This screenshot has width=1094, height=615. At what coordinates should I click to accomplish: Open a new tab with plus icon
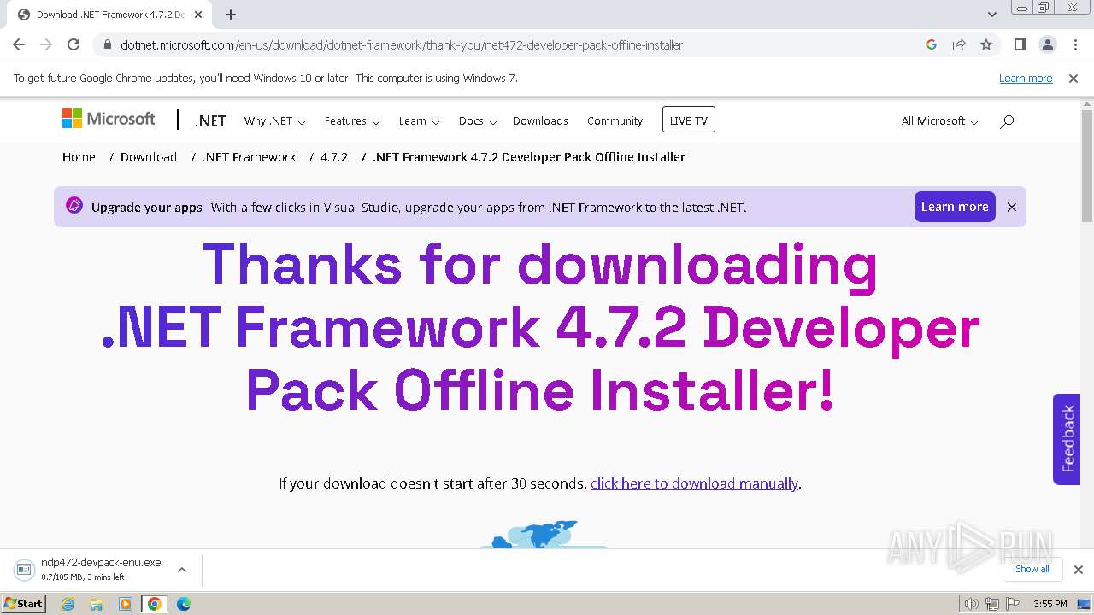pos(231,15)
